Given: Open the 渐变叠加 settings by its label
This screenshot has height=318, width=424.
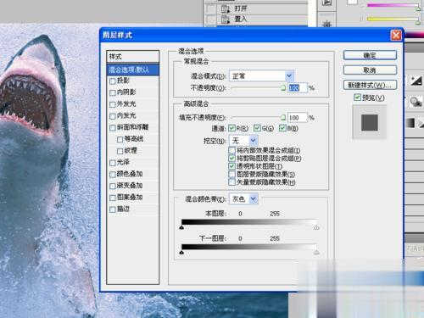Looking at the screenshot, I should [x=130, y=186].
